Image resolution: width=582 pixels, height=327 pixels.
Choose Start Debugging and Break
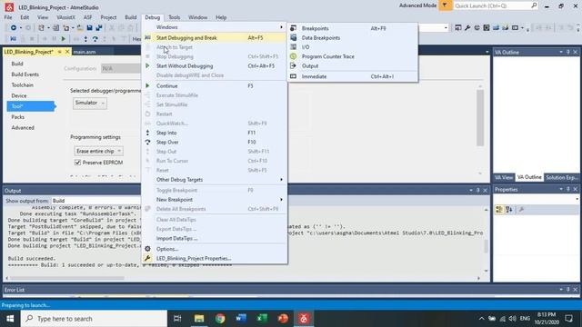click(x=215, y=38)
